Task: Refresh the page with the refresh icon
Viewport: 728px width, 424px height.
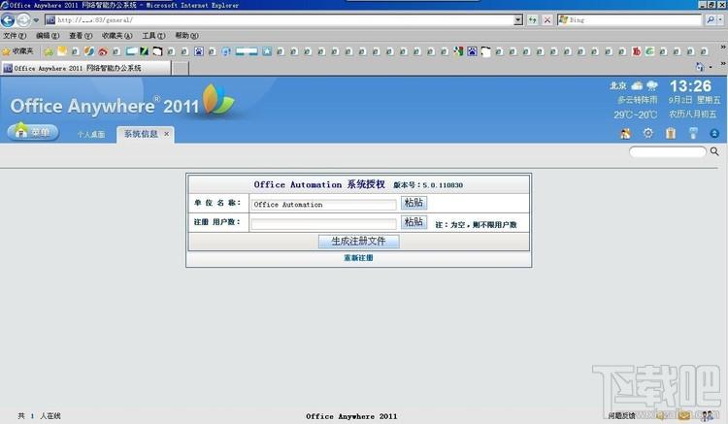Action: [x=533, y=20]
